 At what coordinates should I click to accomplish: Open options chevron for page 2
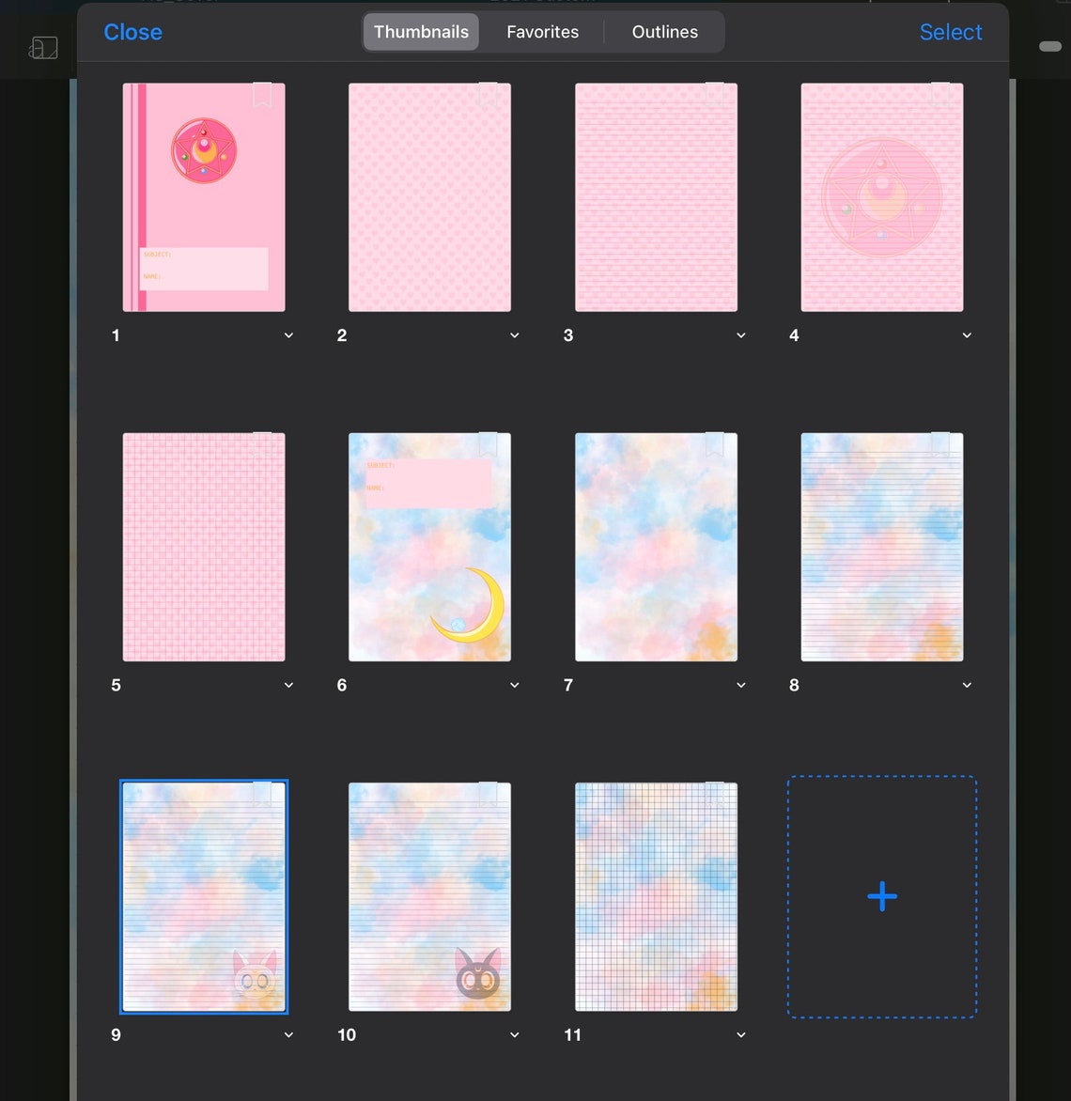[x=515, y=335]
